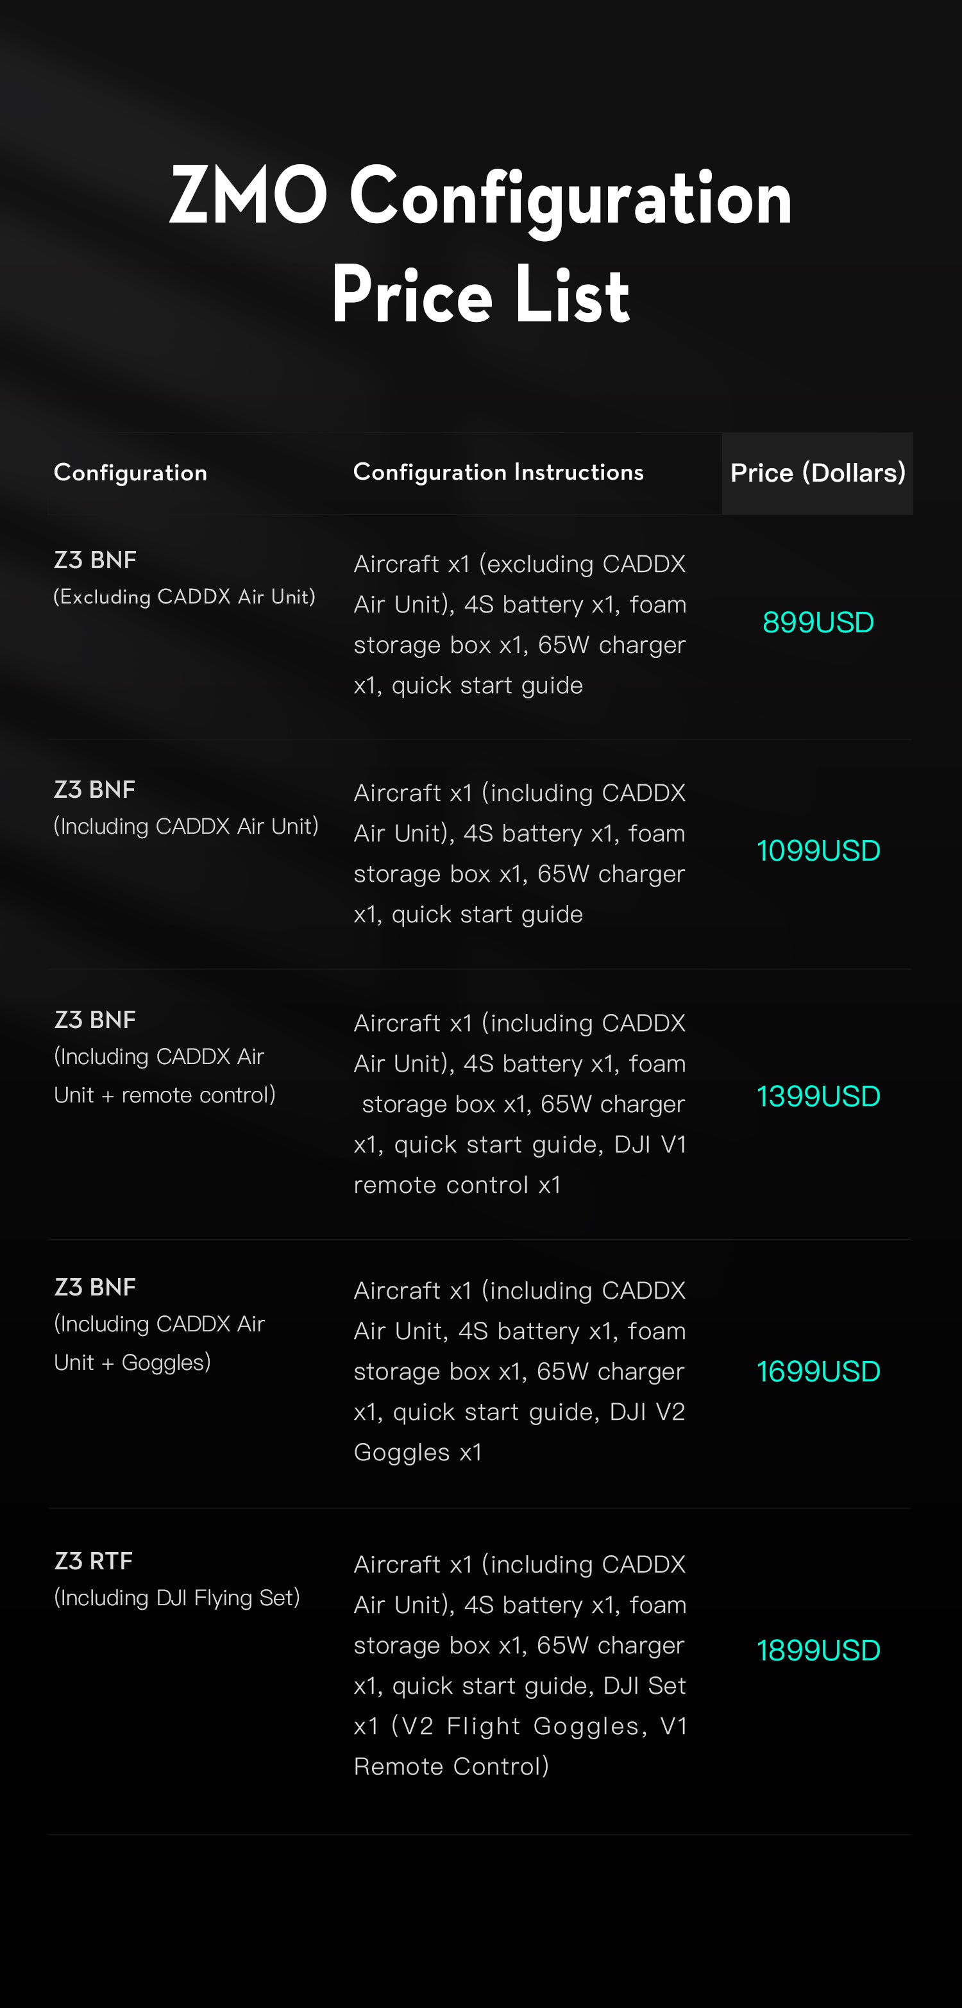
Task: Click the Z3 RTF configuration name
Action: click(x=94, y=1560)
